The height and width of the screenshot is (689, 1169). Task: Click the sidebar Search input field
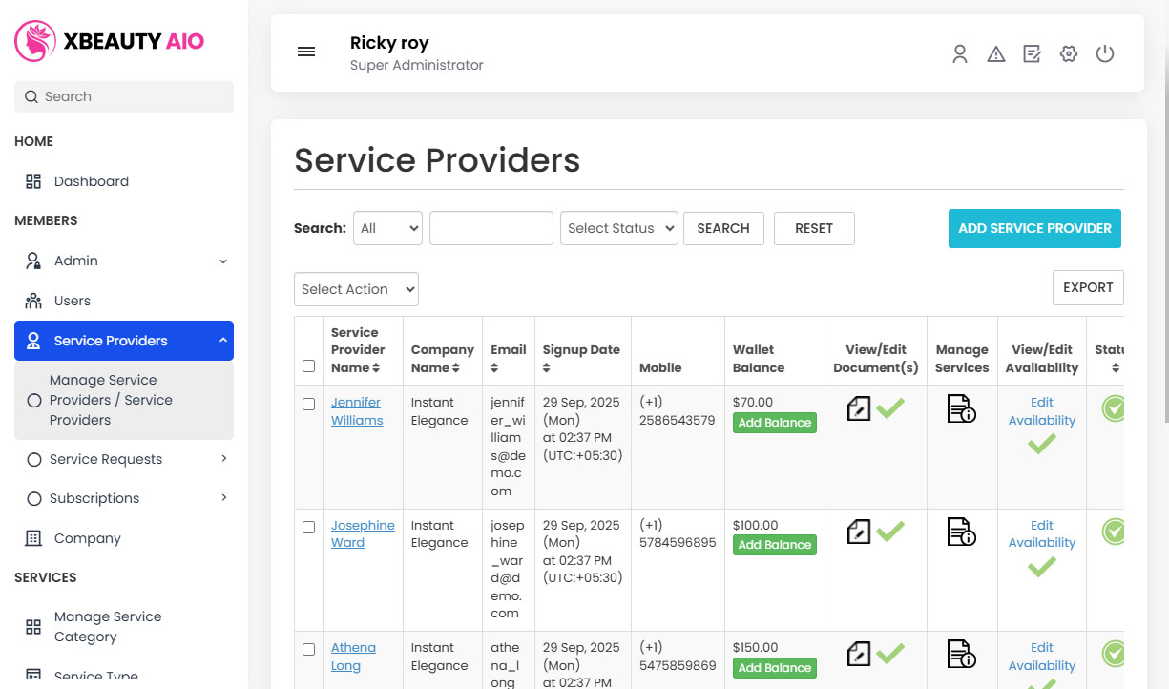tap(124, 96)
